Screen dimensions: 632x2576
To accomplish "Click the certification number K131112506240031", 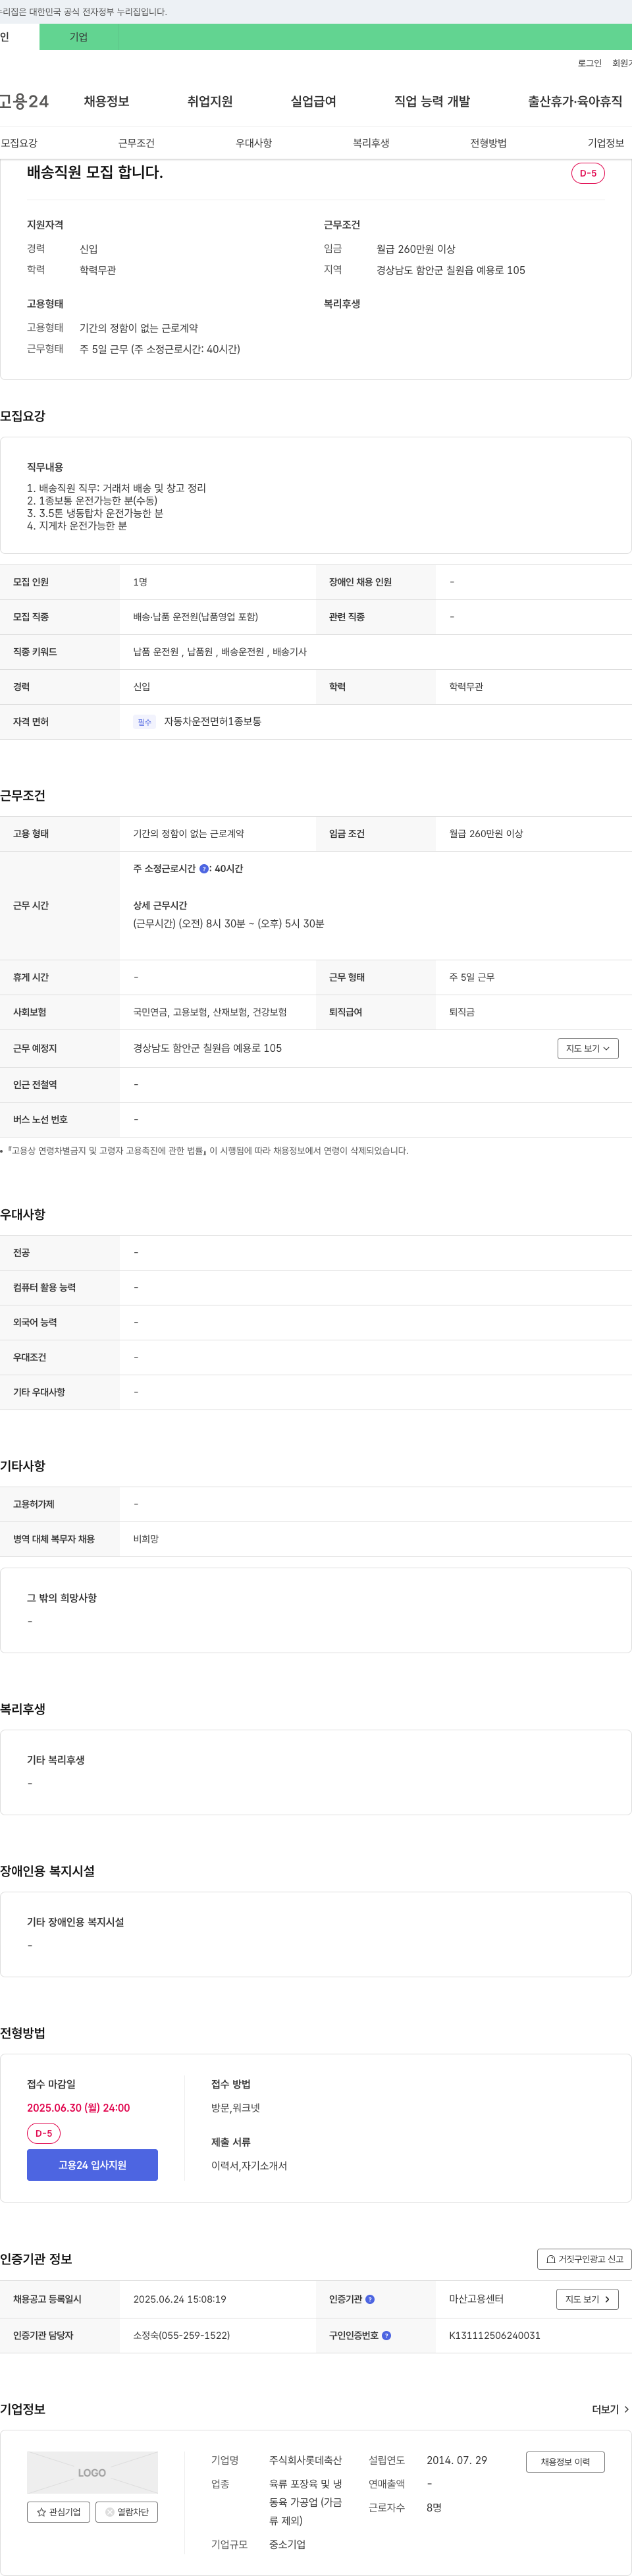I will click(x=494, y=2336).
